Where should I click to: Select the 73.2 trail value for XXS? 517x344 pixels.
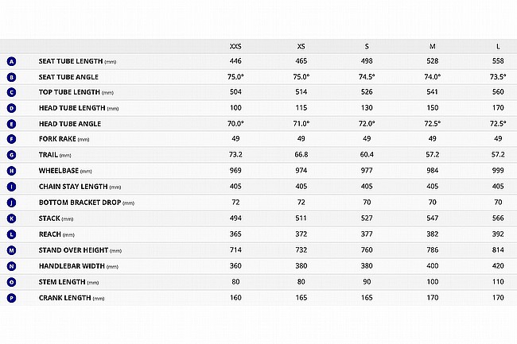235,154
